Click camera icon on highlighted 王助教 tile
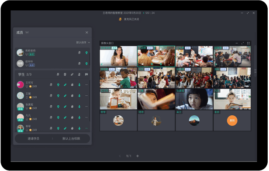Screen dimensions: 269x171 161,64
